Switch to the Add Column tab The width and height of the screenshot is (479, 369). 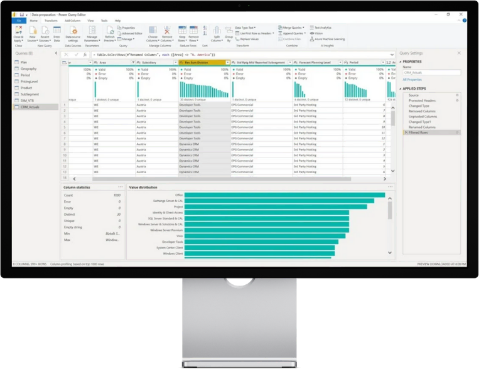[x=72, y=21]
